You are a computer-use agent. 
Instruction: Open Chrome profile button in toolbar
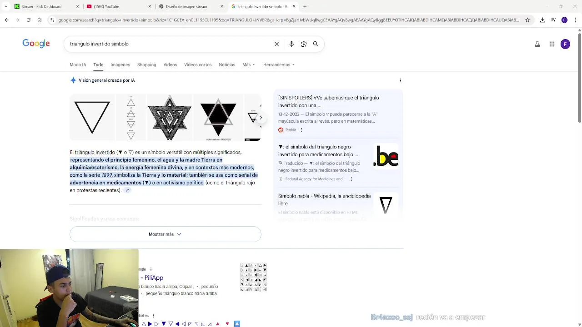click(x=564, y=20)
